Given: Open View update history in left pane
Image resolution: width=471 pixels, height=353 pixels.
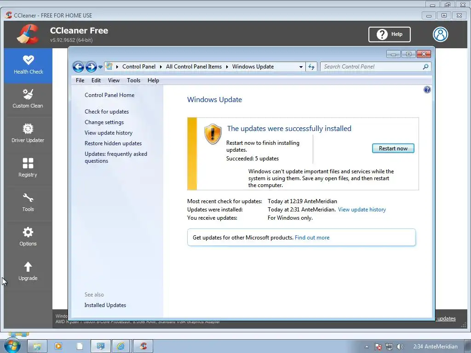Looking at the screenshot, I should coord(109,133).
